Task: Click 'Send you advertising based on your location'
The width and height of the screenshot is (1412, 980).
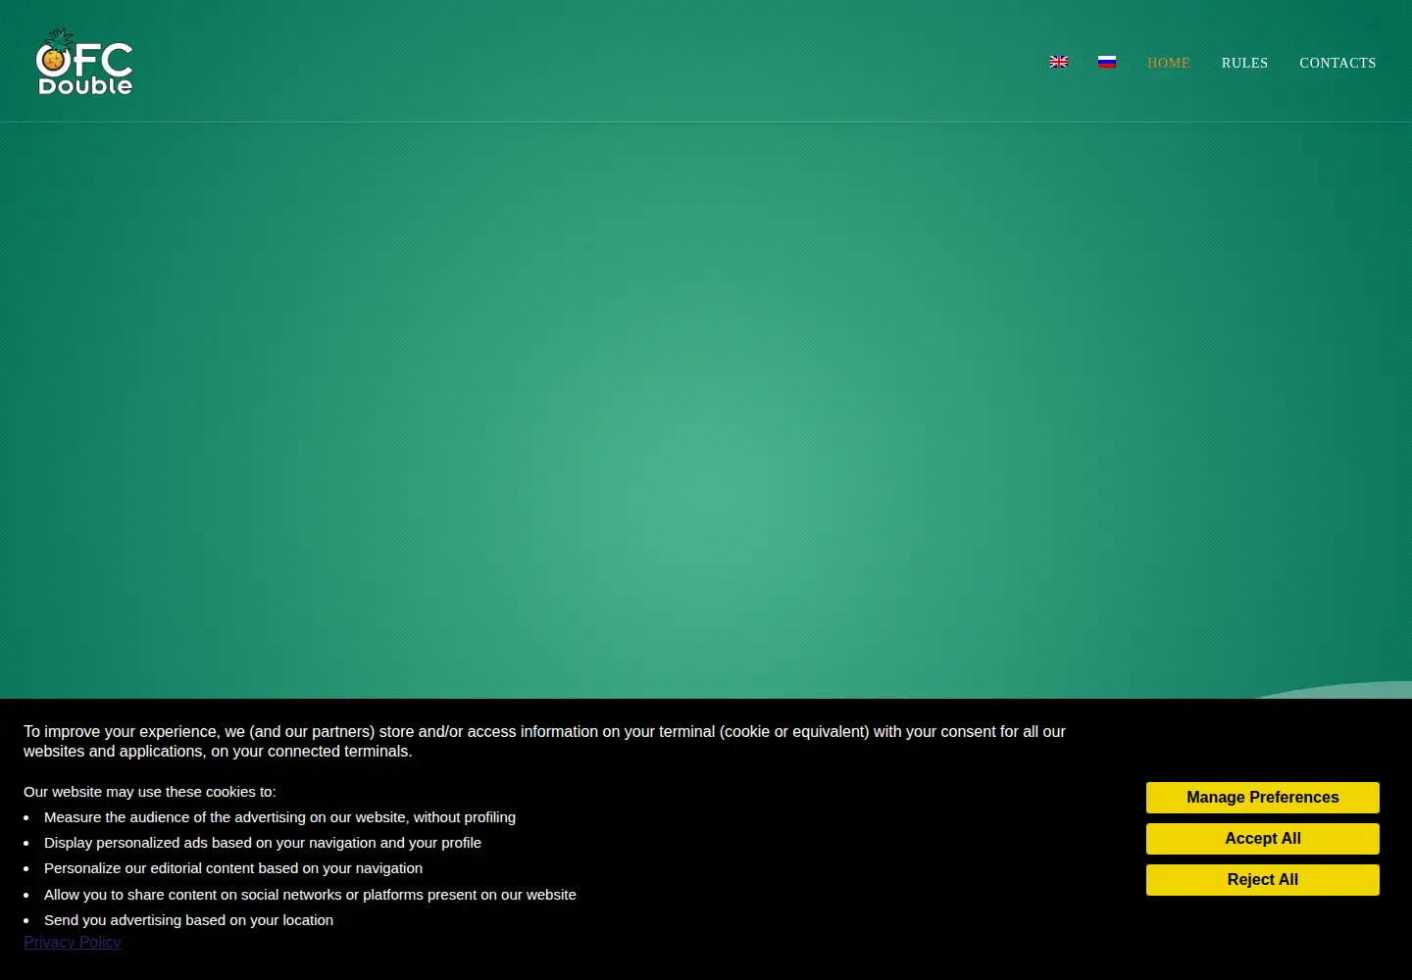Action: tap(188, 920)
